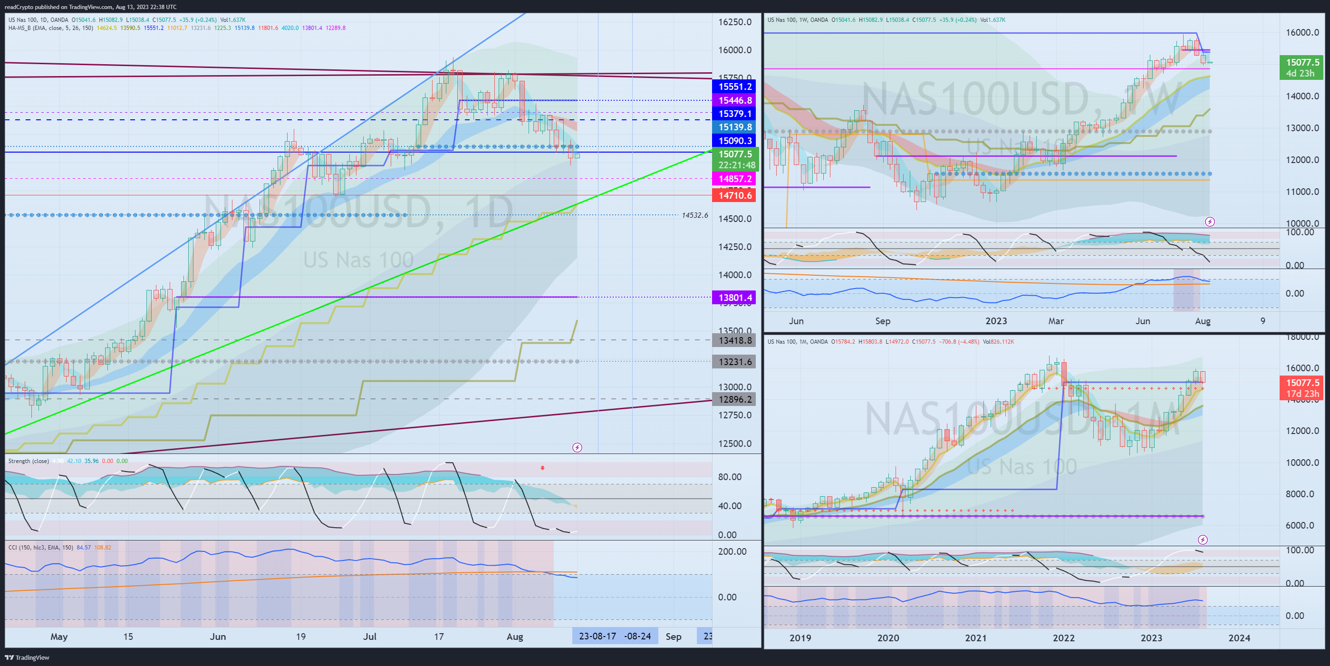Select the magenta 14857.2 price label
Screen dimensions: 1330x666
point(733,179)
